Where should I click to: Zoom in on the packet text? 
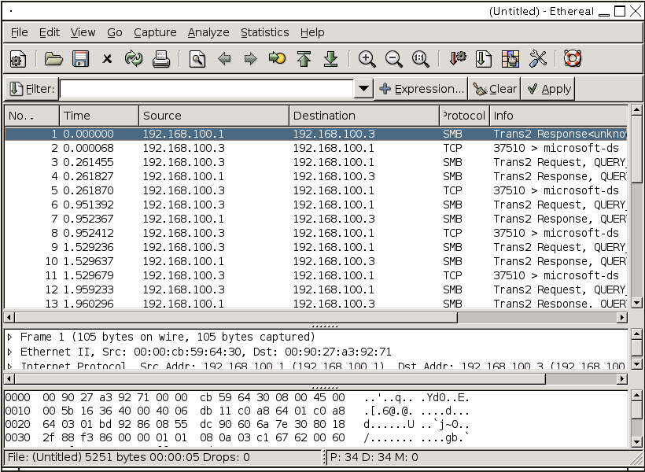[x=367, y=59]
